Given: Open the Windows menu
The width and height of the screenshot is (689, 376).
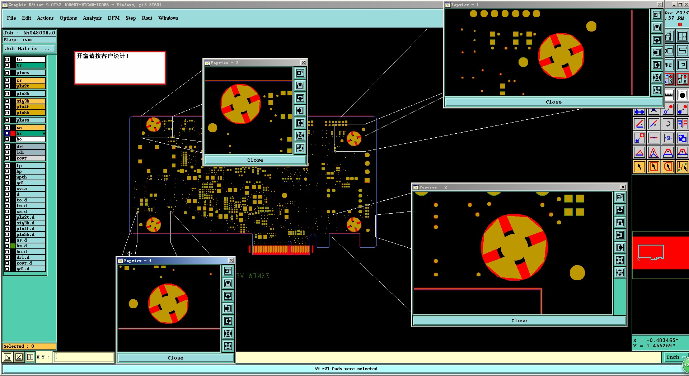Looking at the screenshot, I should tap(168, 18).
